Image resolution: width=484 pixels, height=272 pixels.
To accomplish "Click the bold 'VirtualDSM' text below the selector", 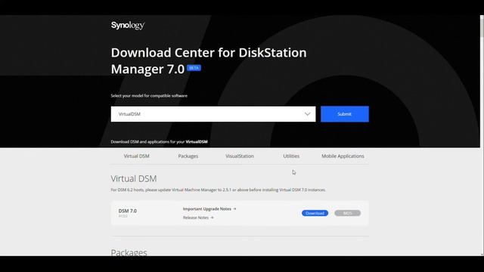I will pos(197,142).
